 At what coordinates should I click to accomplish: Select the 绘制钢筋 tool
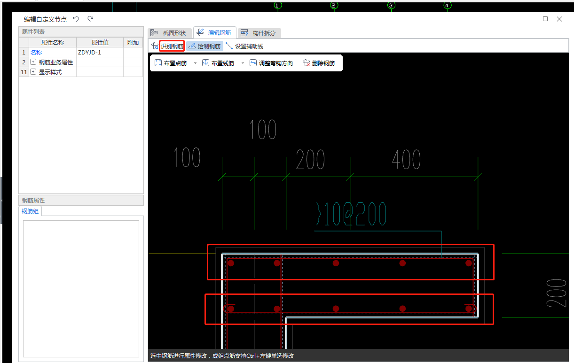(205, 46)
